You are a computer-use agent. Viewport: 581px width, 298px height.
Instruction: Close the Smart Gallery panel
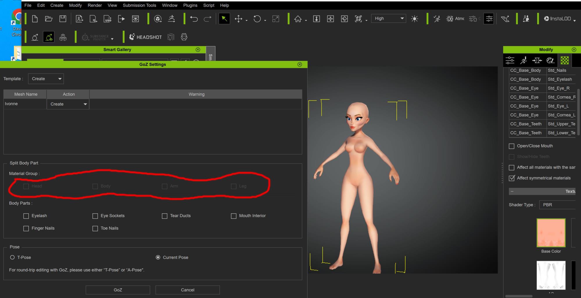tap(198, 50)
